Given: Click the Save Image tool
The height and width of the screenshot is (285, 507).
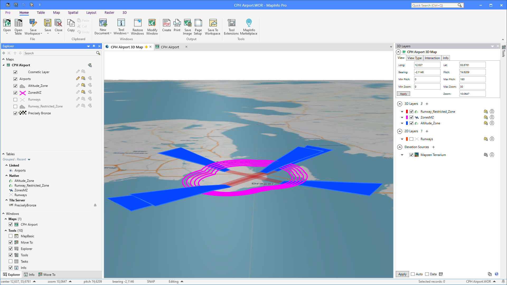Looking at the screenshot, I should tap(187, 26).
